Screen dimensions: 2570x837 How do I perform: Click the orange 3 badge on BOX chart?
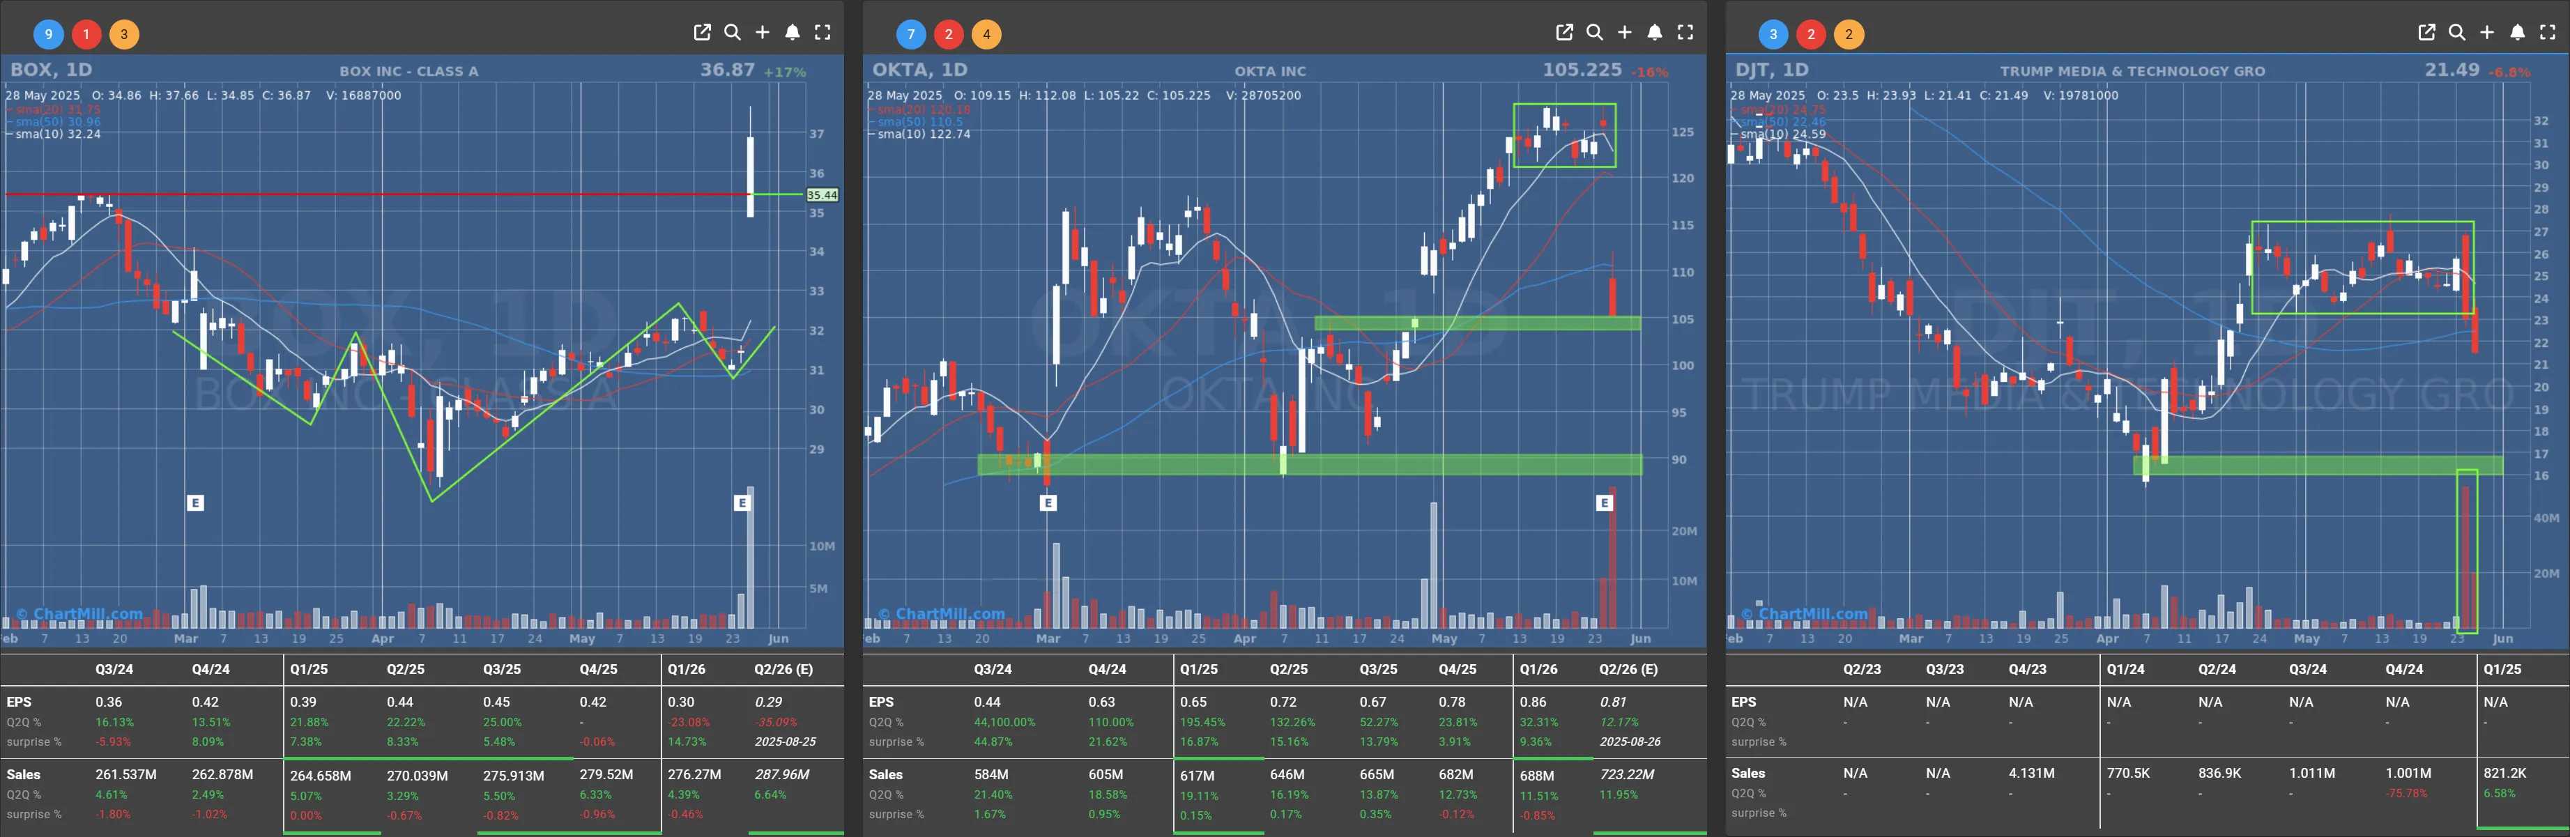click(123, 34)
